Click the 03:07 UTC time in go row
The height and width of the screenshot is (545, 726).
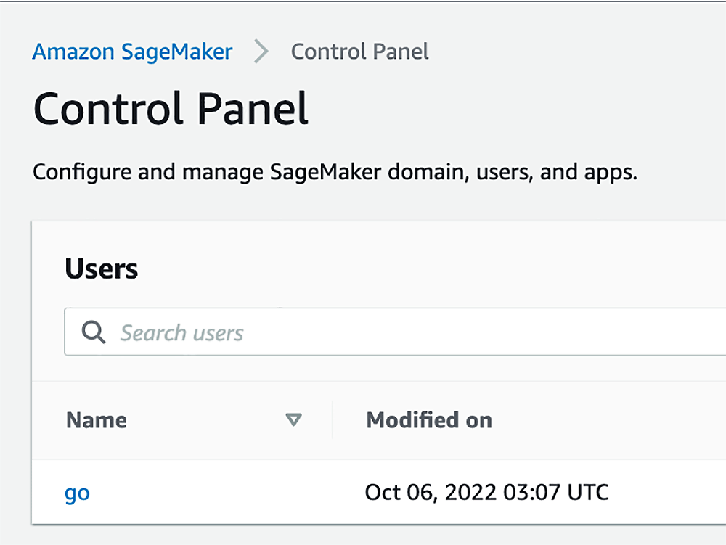point(555,492)
